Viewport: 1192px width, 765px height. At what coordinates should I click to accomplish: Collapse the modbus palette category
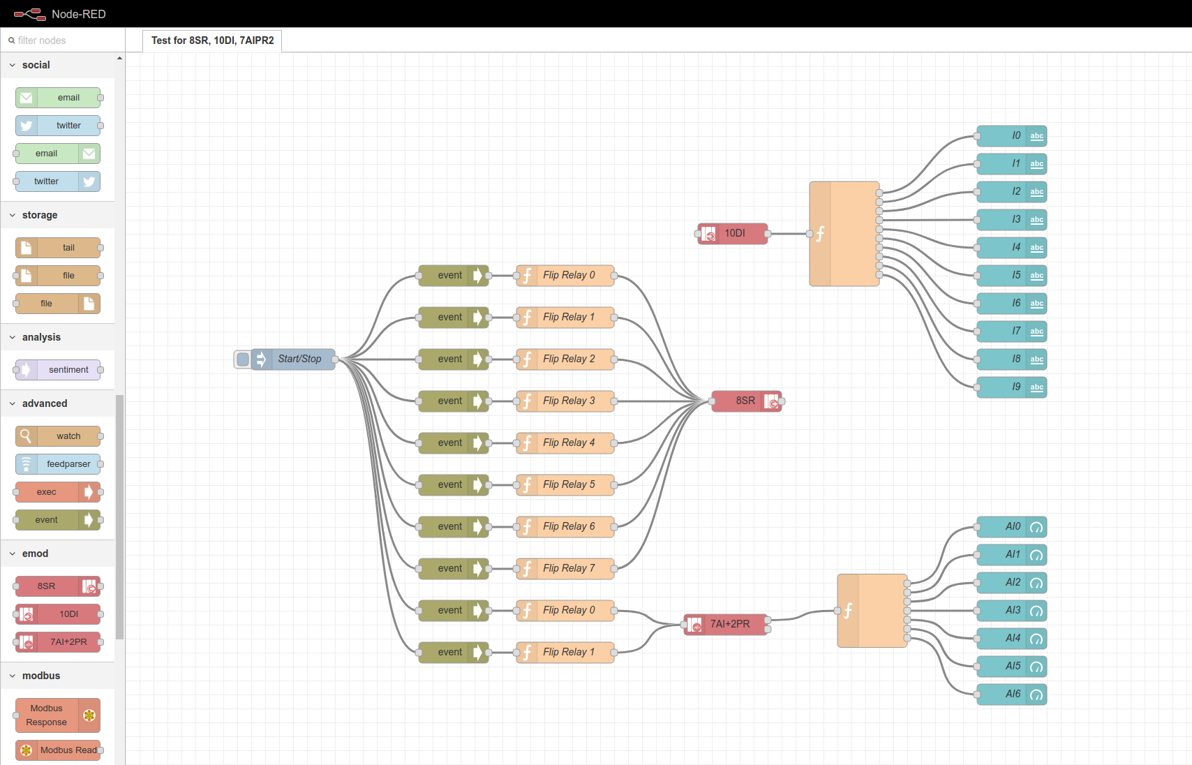pyautogui.click(x=57, y=676)
